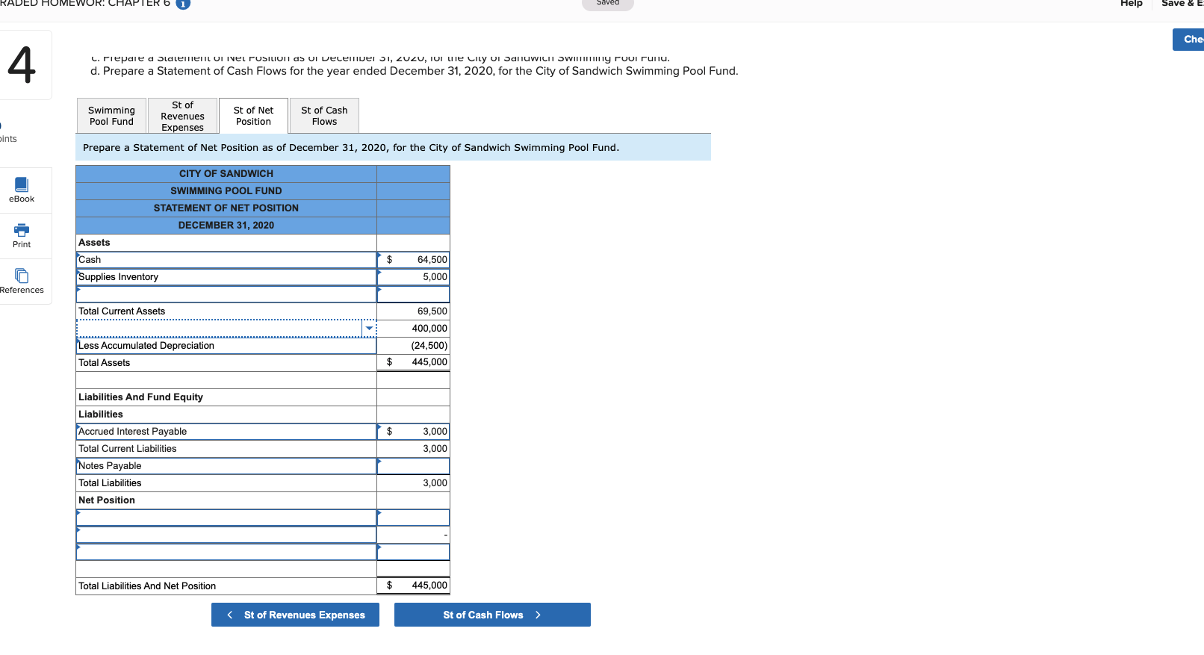Click the Liabilities And Fund Equity heading
This screenshot has width=1204, height=655.
click(x=140, y=397)
